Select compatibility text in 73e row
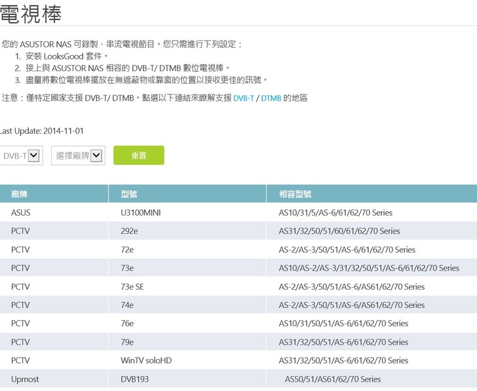This screenshot has width=477, height=391. pos(369,268)
